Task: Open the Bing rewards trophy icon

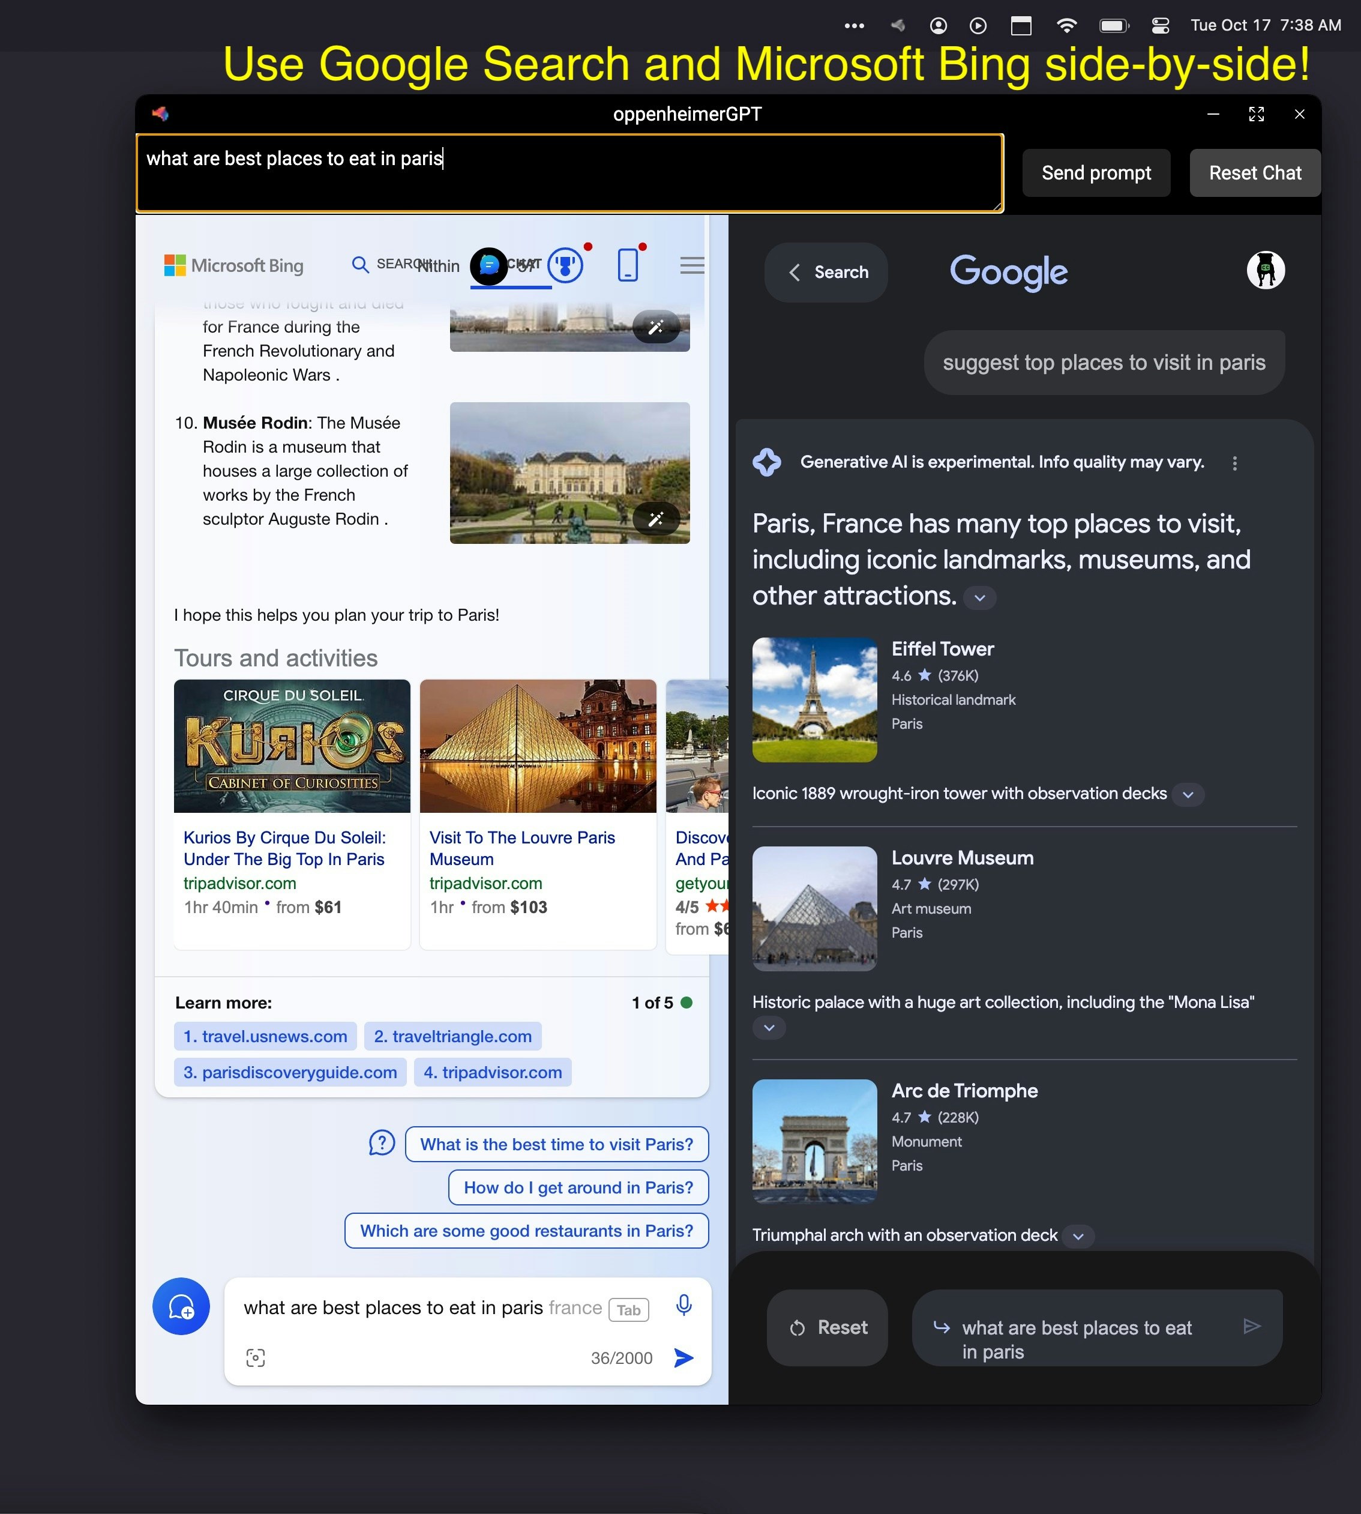Action: coord(565,265)
